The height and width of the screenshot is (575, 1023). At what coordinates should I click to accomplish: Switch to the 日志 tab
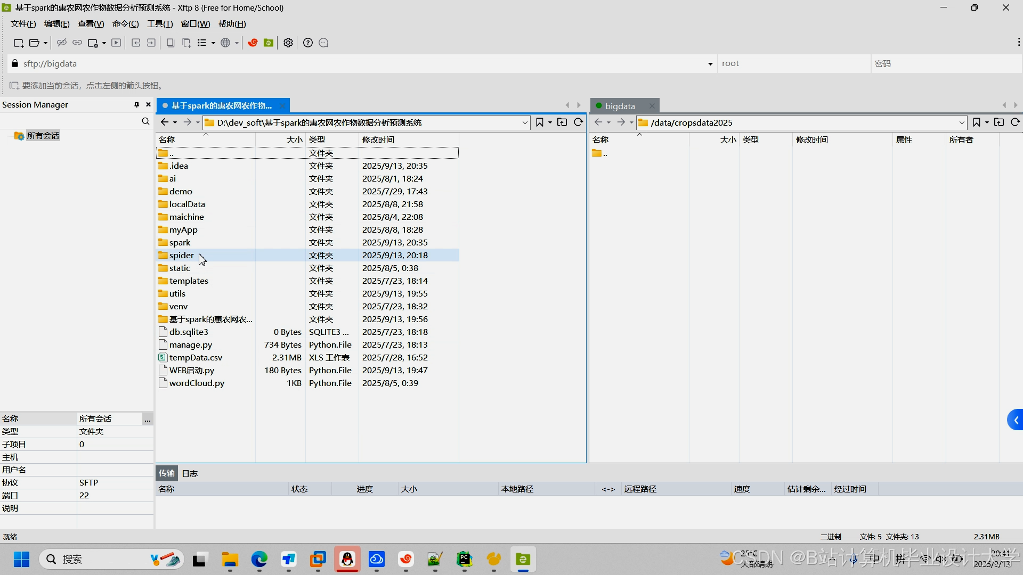(190, 473)
